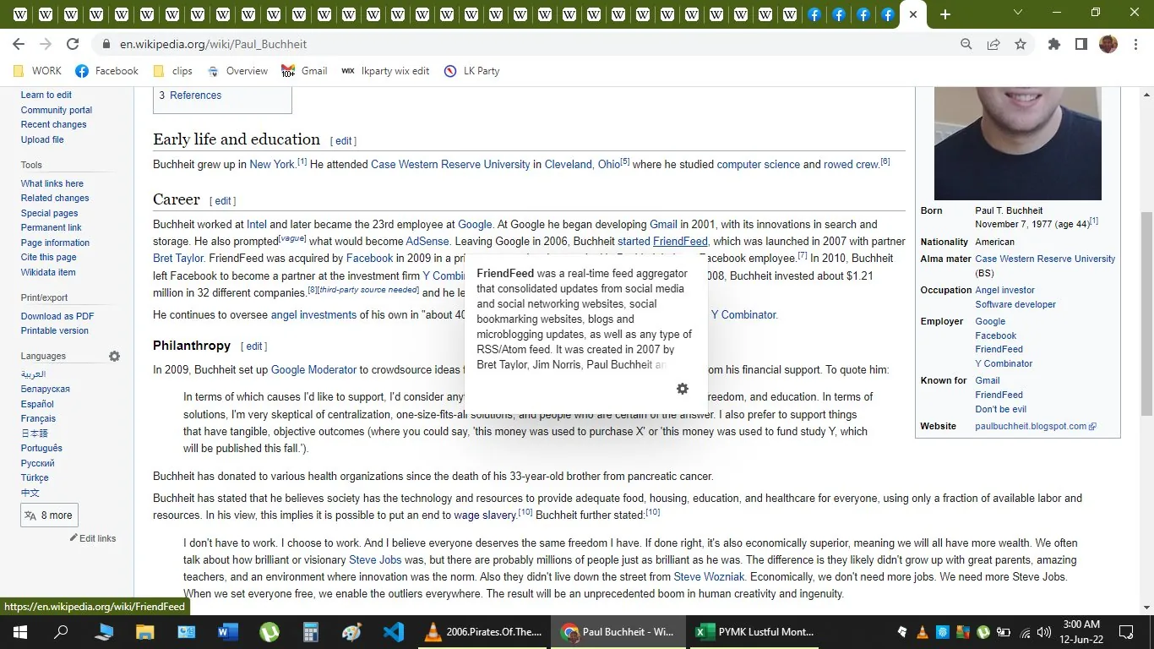
Task: Click the bookmark star to save this page
Action: click(x=1020, y=44)
